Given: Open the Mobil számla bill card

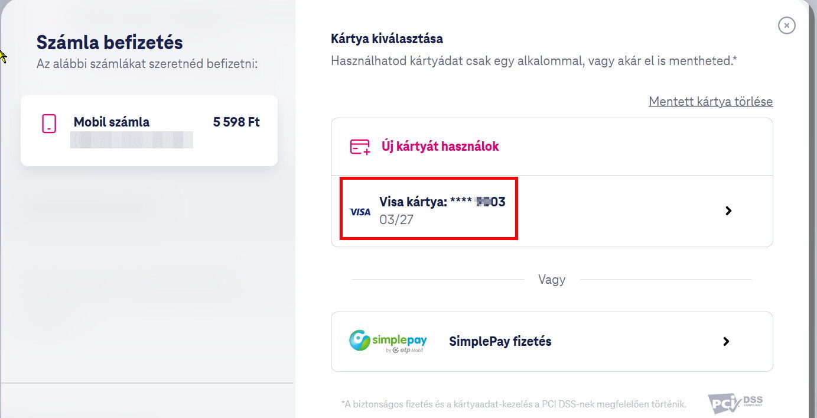Looking at the screenshot, I should (x=149, y=131).
